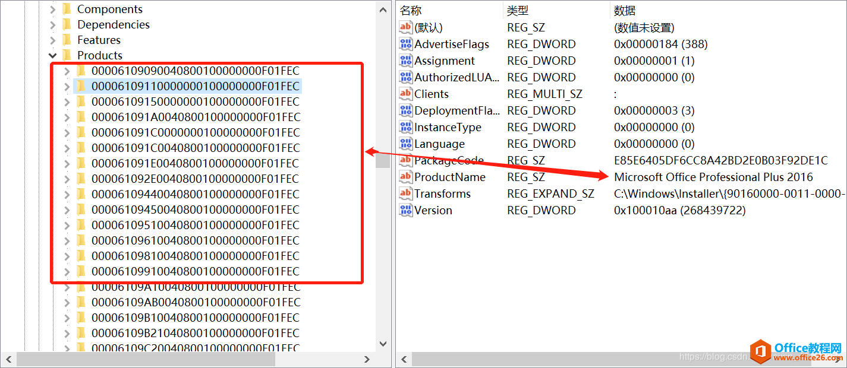This screenshot has height=368, width=847.
Task: Click tree pane horizontal scrollbar left arrow
Action: point(9,359)
